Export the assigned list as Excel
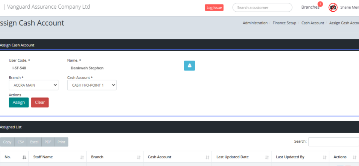 34,142
